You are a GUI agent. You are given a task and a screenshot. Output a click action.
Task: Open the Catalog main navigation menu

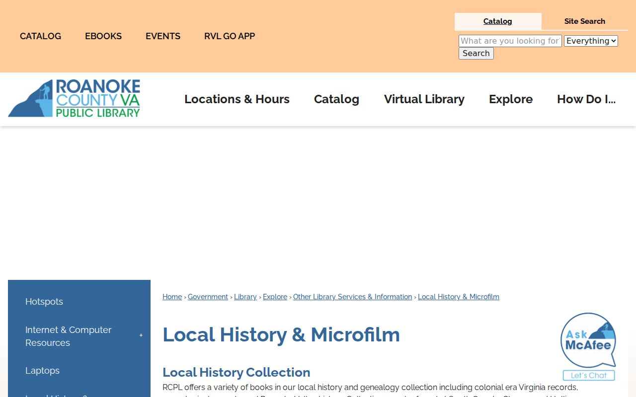click(336, 99)
